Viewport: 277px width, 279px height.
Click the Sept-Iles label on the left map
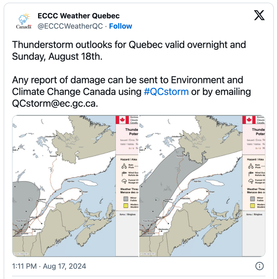click(x=71, y=181)
